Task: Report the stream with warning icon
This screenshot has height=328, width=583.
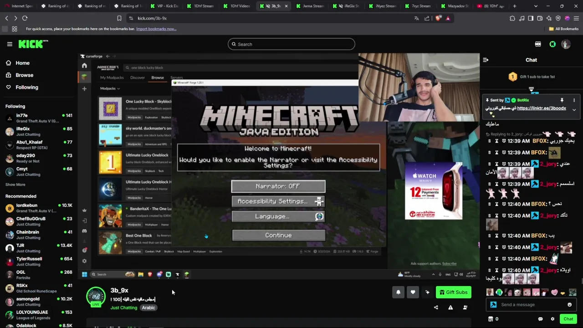Action: pyautogui.click(x=450, y=307)
